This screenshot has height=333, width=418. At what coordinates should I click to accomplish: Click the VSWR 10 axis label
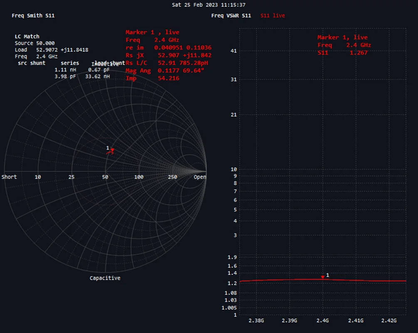point(233,169)
